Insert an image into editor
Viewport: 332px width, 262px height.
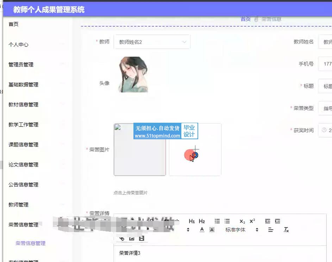pyautogui.click(x=132, y=238)
